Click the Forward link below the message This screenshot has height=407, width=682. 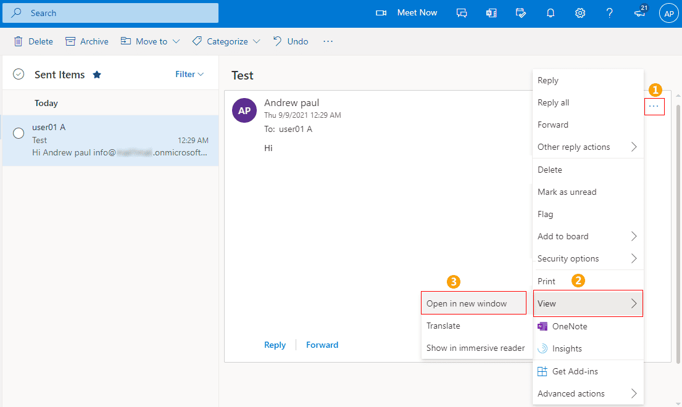click(x=322, y=345)
